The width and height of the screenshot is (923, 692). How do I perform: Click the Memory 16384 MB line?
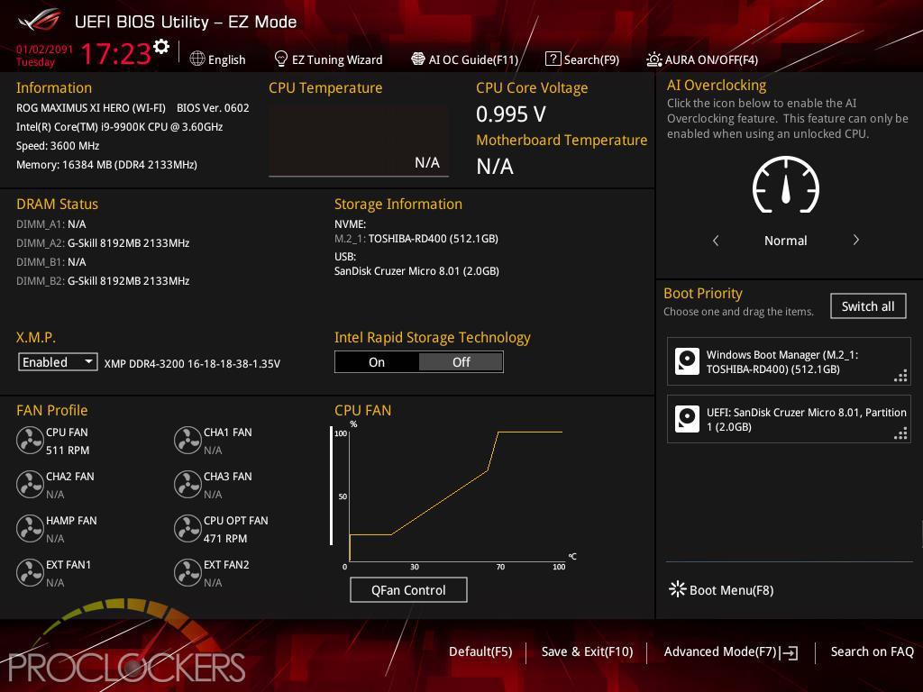point(106,165)
